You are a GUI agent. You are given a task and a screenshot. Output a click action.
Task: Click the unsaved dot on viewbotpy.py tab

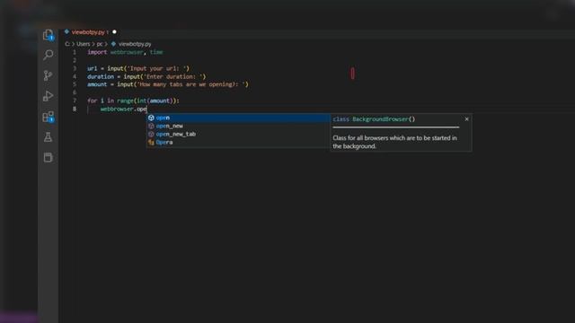pyautogui.click(x=114, y=32)
